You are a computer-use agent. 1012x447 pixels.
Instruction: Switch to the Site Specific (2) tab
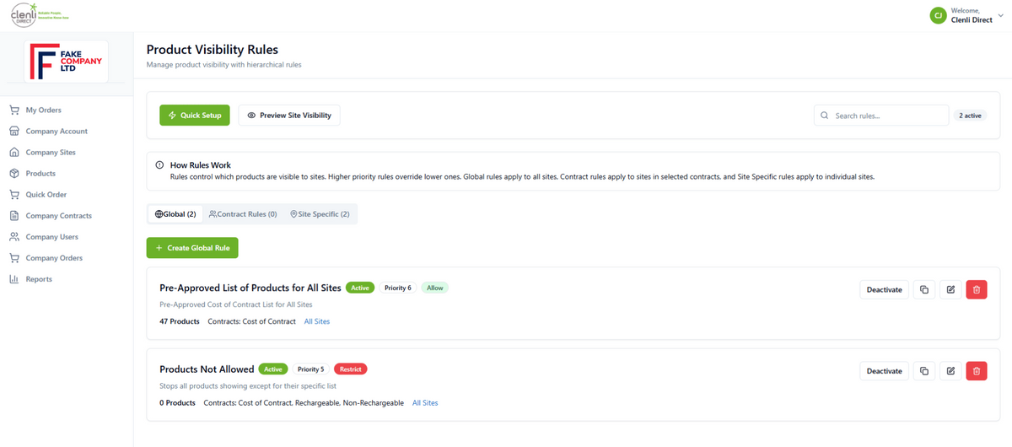(x=320, y=214)
